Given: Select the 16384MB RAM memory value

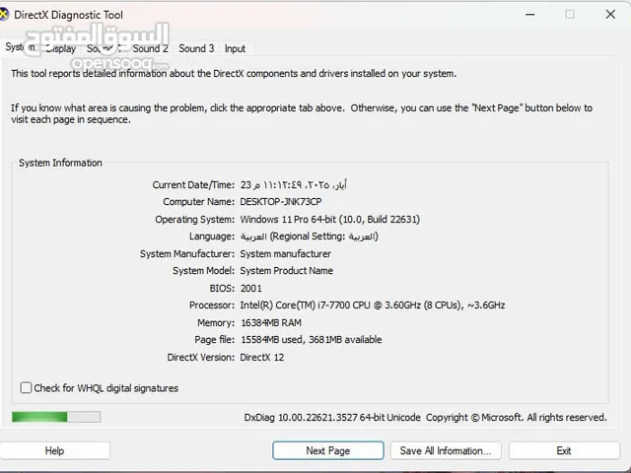Looking at the screenshot, I should (x=271, y=322).
